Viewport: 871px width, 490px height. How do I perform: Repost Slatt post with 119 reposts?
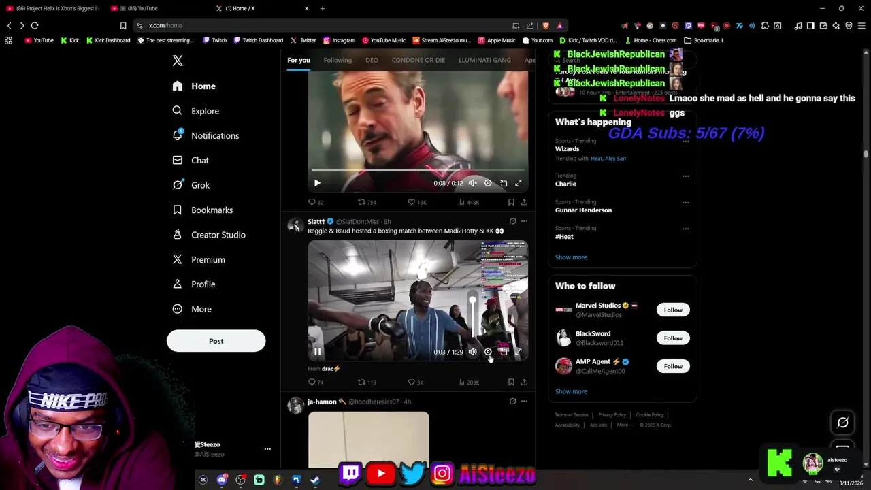coord(367,382)
